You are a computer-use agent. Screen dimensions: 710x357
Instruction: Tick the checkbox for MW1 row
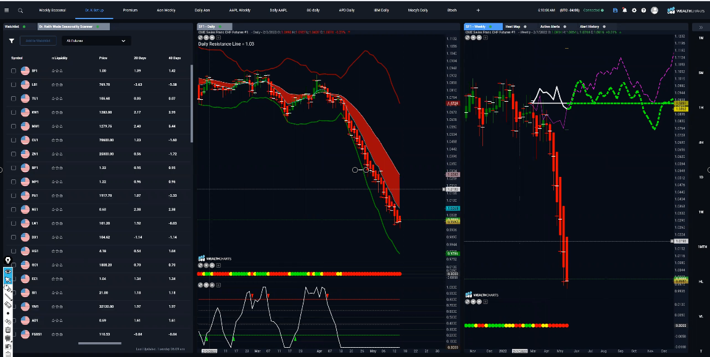coord(14,126)
